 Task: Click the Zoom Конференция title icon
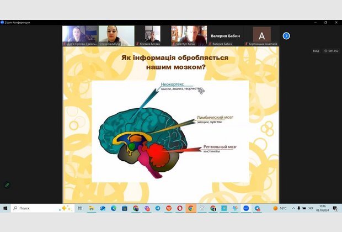(x=2, y=22)
